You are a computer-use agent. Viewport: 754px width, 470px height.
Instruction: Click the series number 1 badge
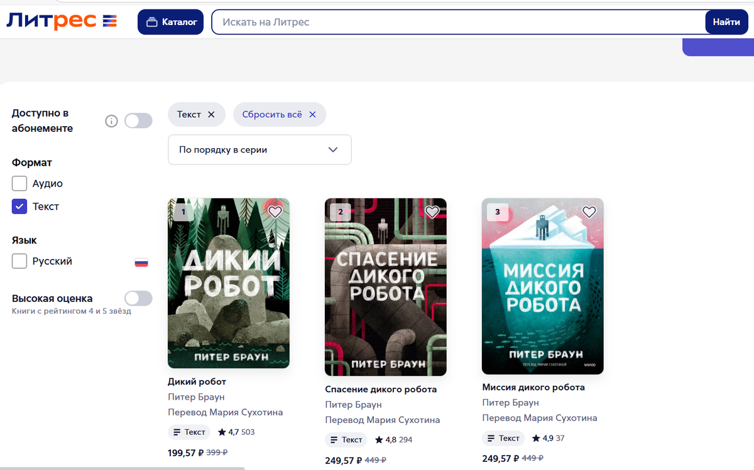[183, 212]
